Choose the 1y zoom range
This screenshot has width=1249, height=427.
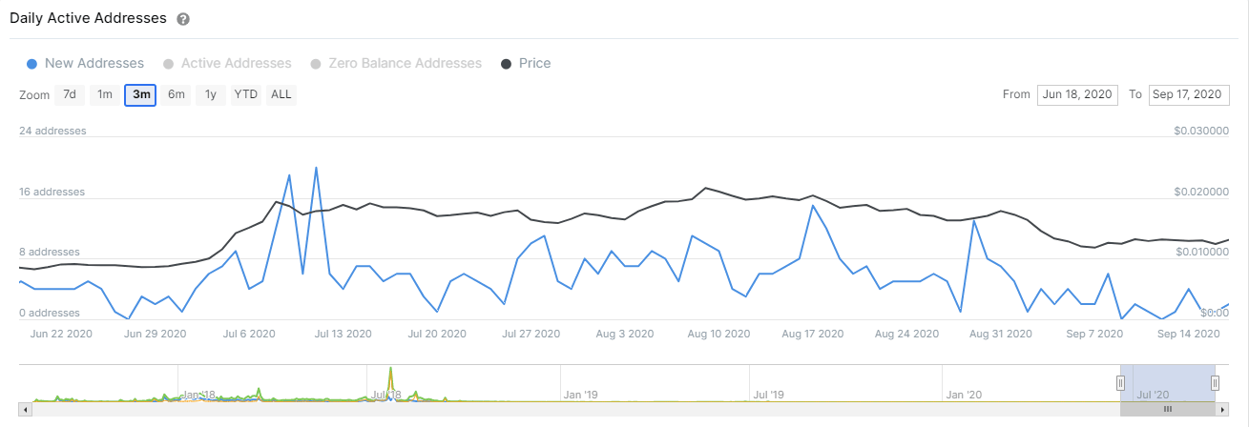pyautogui.click(x=210, y=94)
